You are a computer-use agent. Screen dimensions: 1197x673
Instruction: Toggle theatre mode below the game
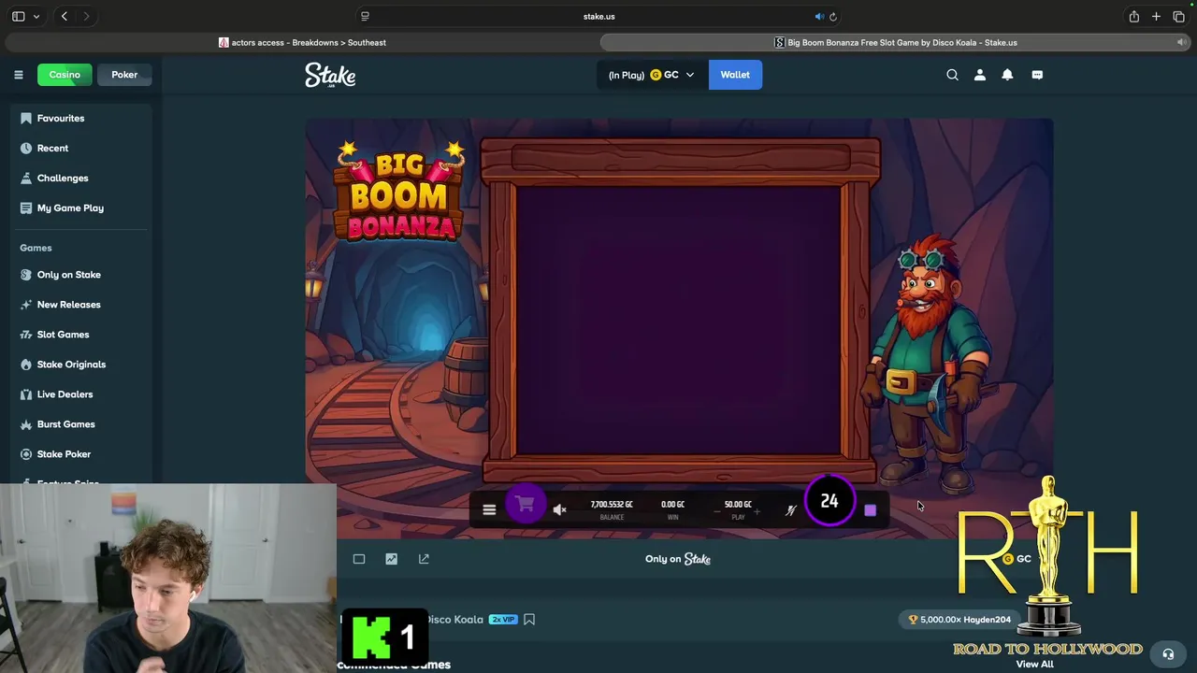coord(359,559)
